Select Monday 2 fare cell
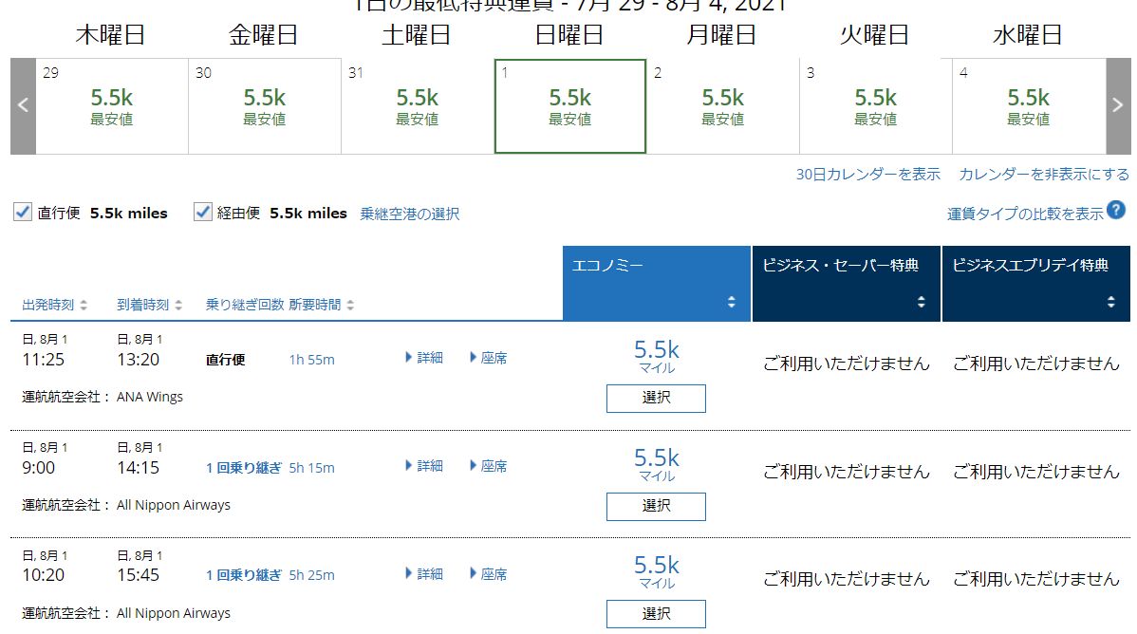 723,106
